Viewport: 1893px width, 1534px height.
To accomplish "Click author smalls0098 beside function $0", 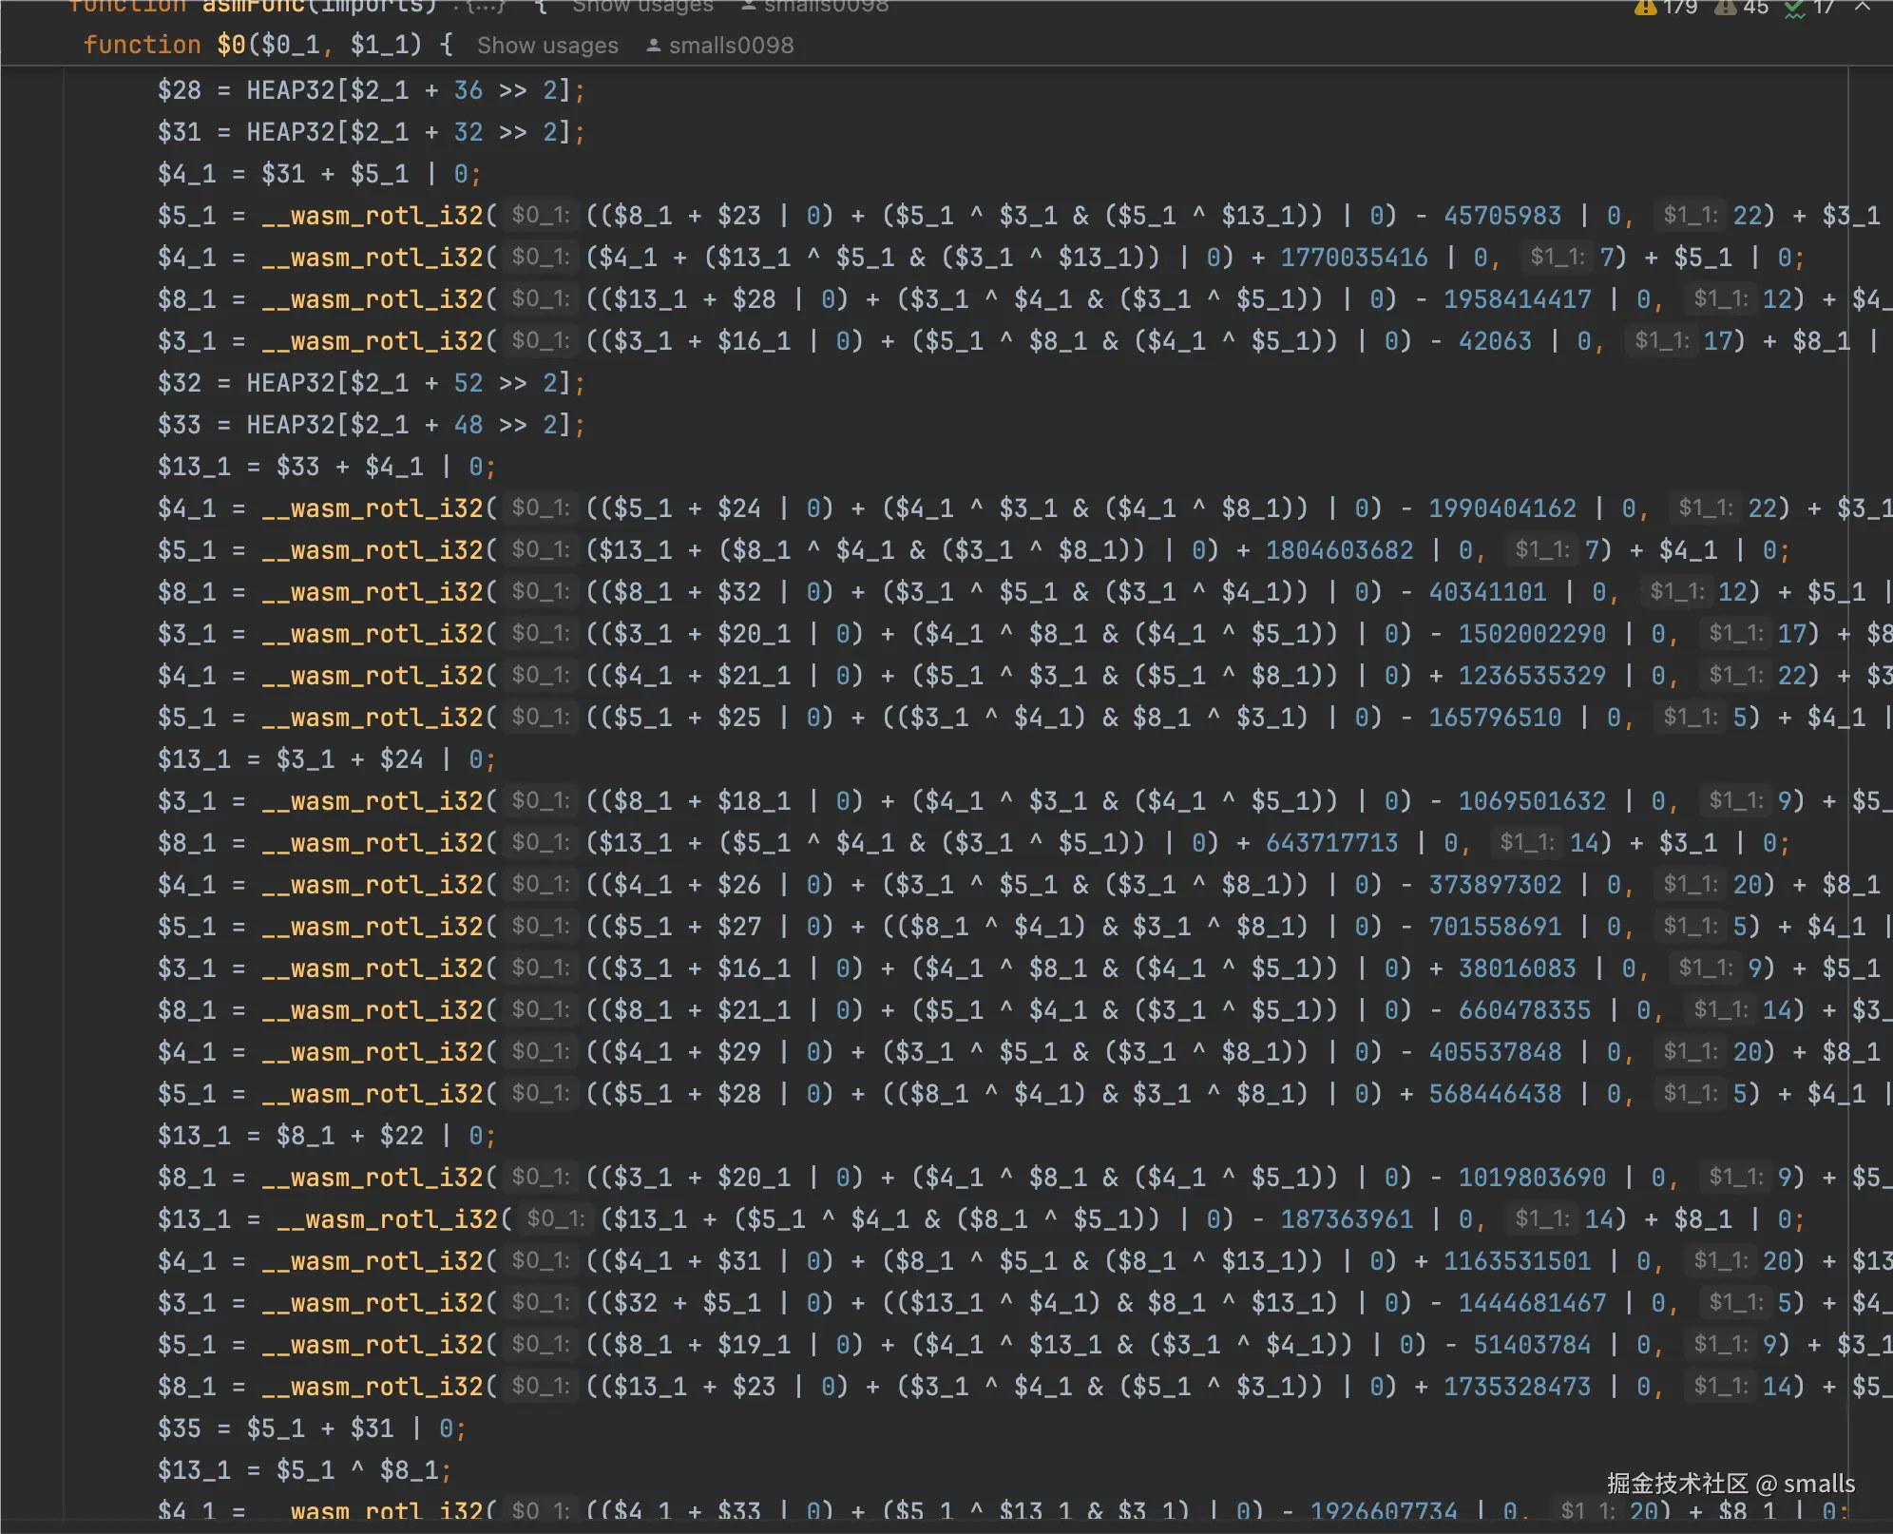I will [x=730, y=46].
